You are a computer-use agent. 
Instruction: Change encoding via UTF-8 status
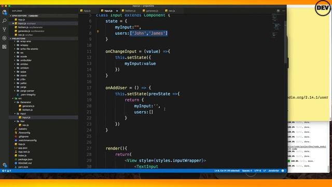pos(257,171)
